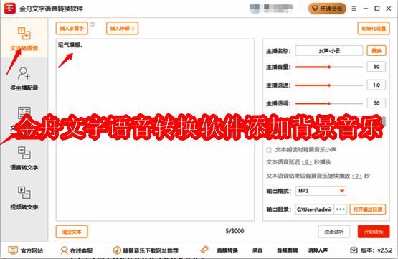The width and height of the screenshot is (398, 259).
Task: Click the 输出目录 path field
Action: point(314,209)
